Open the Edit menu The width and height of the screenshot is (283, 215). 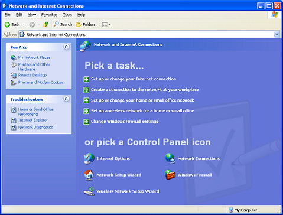19,15
